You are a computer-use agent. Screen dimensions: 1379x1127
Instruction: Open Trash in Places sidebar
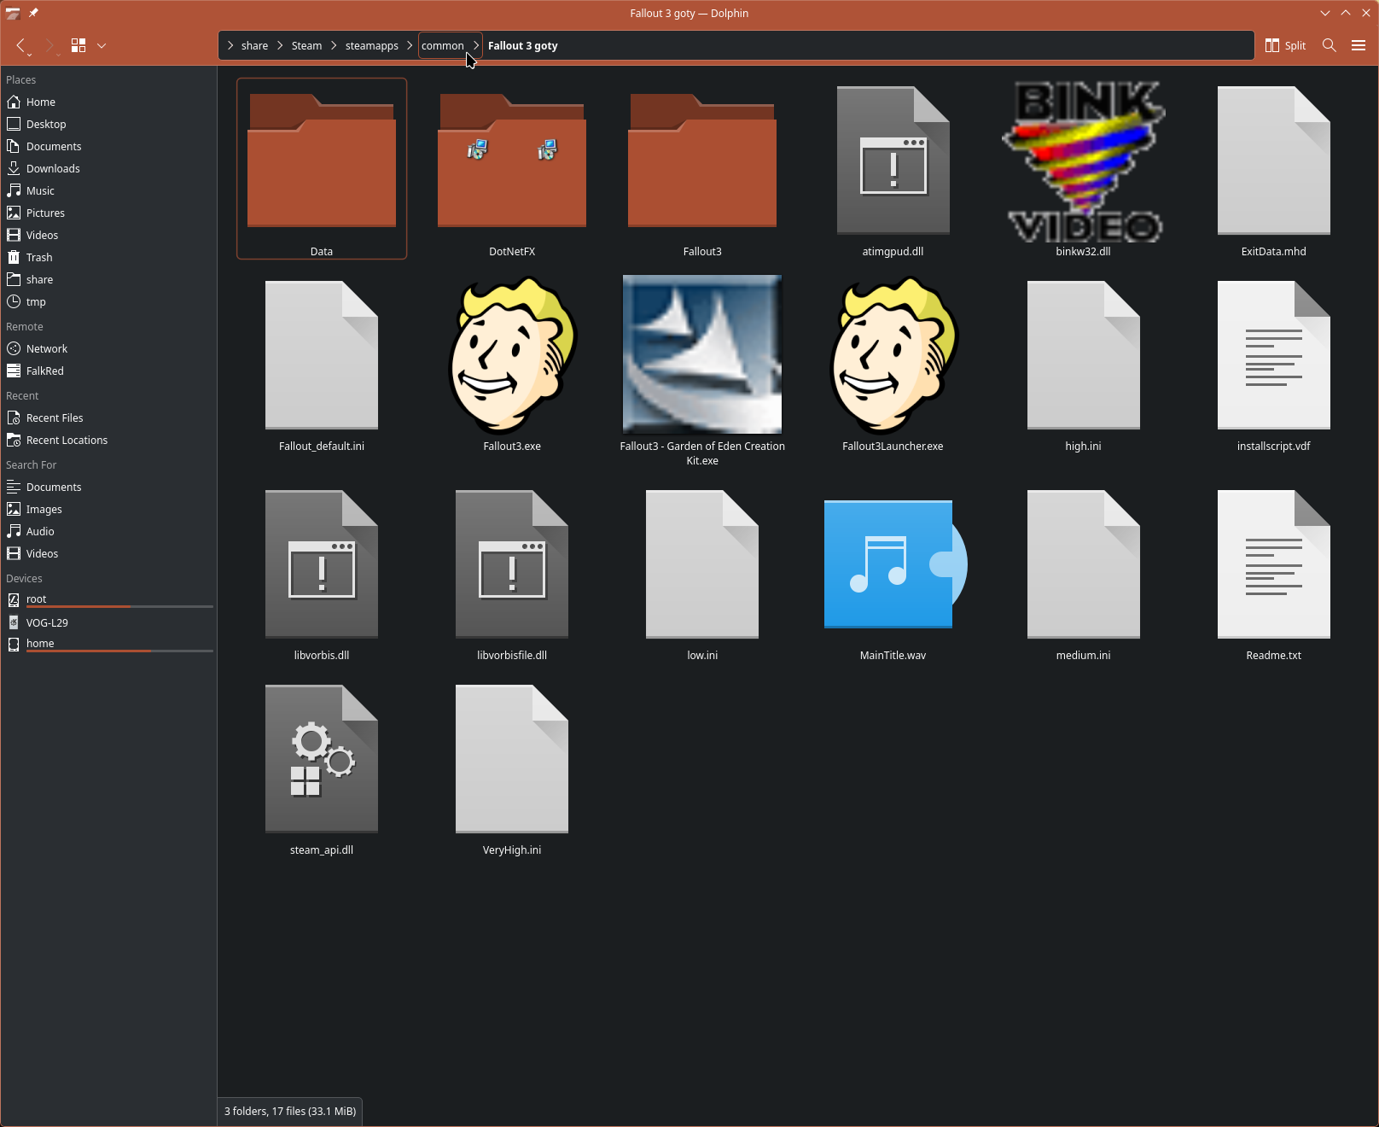[108, 257]
